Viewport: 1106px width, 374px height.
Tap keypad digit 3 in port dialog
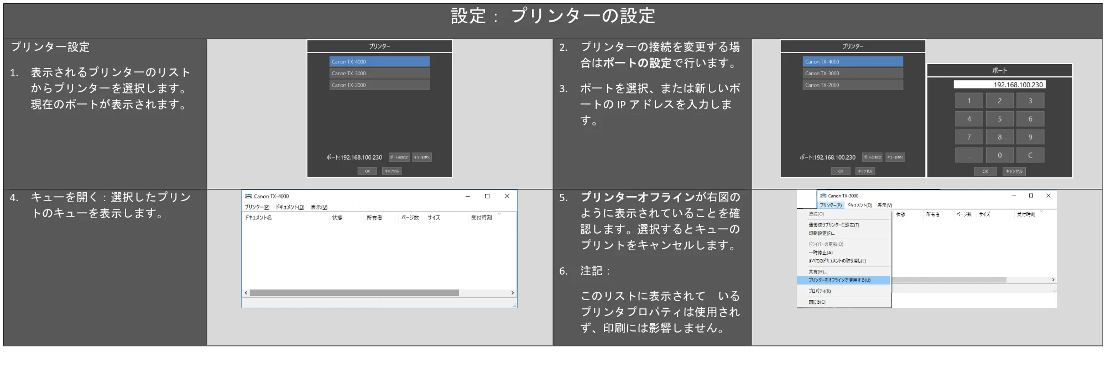pyautogui.click(x=1030, y=101)
